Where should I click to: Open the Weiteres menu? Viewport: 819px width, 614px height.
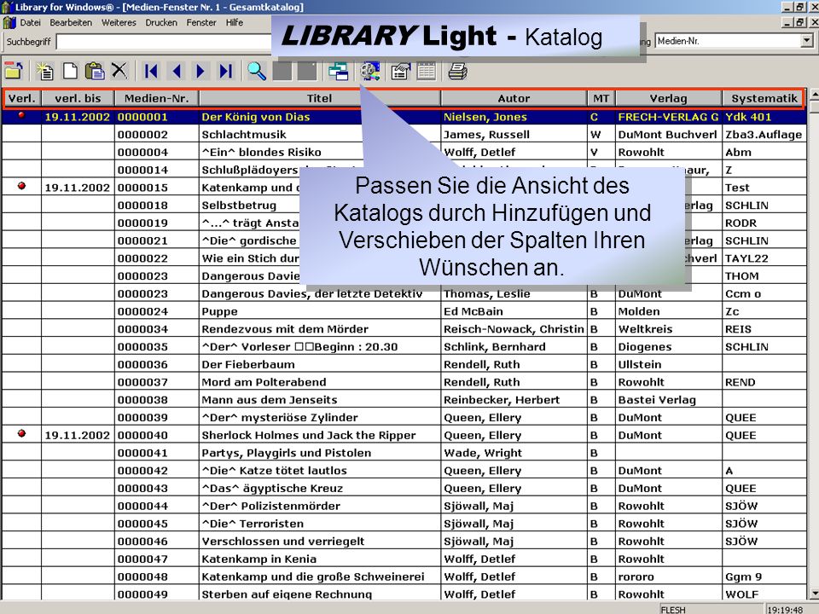[119, 22]
